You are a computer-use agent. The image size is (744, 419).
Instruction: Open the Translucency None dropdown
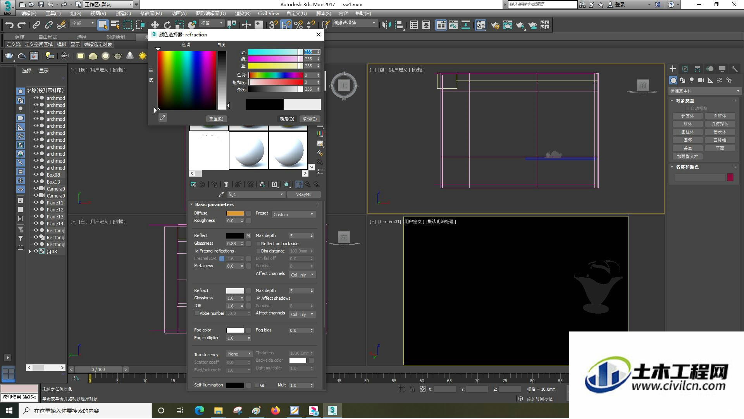pos(239,354)
